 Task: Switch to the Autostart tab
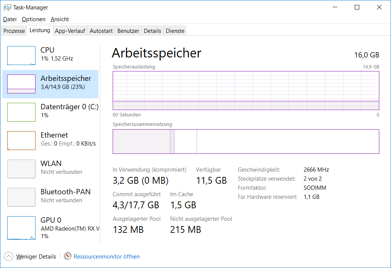101,31
